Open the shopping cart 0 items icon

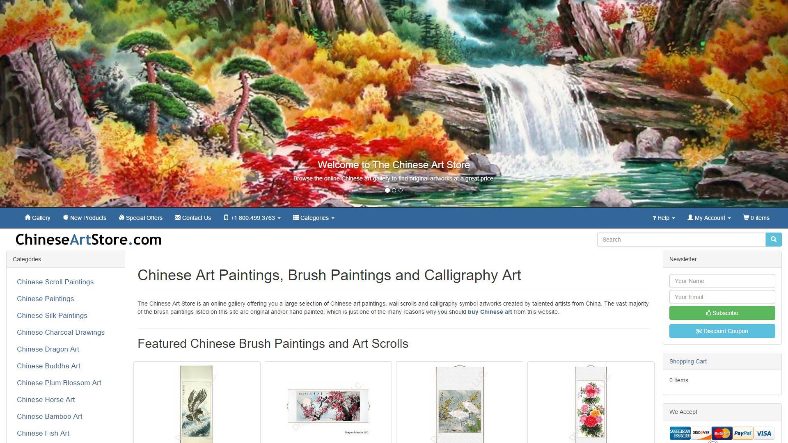pyautogui.click(x=756, y=218)
